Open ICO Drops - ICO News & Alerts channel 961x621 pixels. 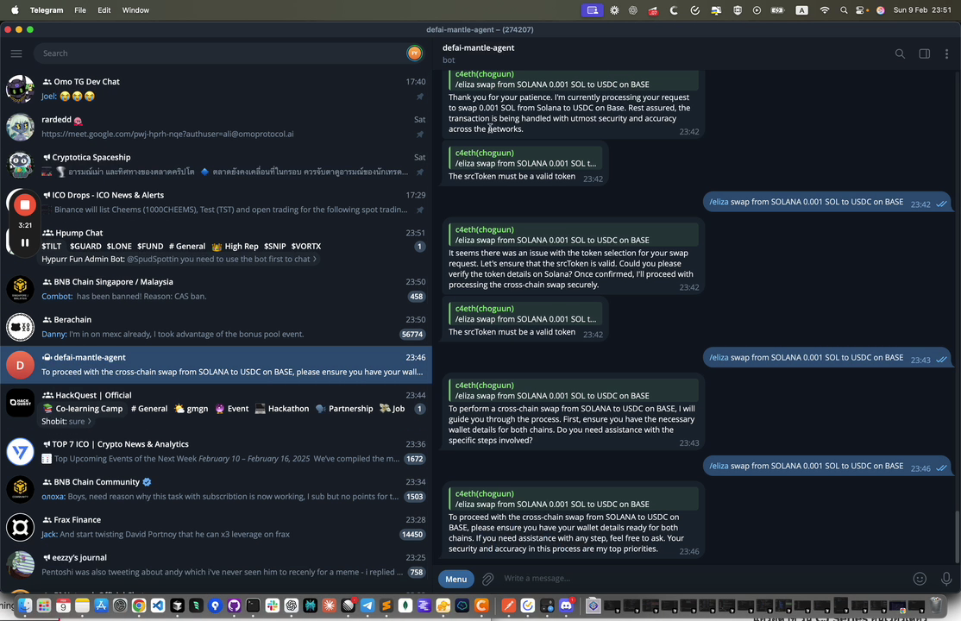pyautogui.click(x=216, y=203)
